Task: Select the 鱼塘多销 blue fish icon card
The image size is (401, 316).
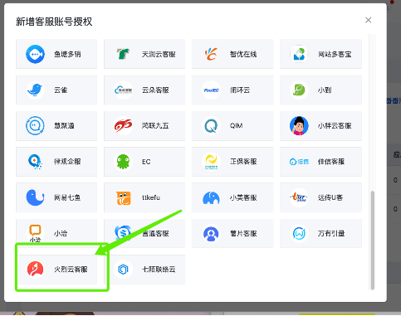Action: [x=56, y=54]
